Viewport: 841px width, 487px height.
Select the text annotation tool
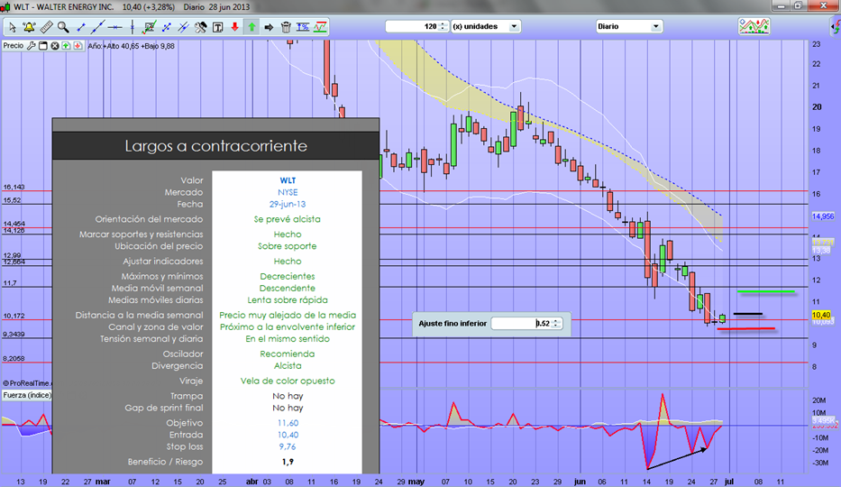pyautogui.click(x=218, y=27)
